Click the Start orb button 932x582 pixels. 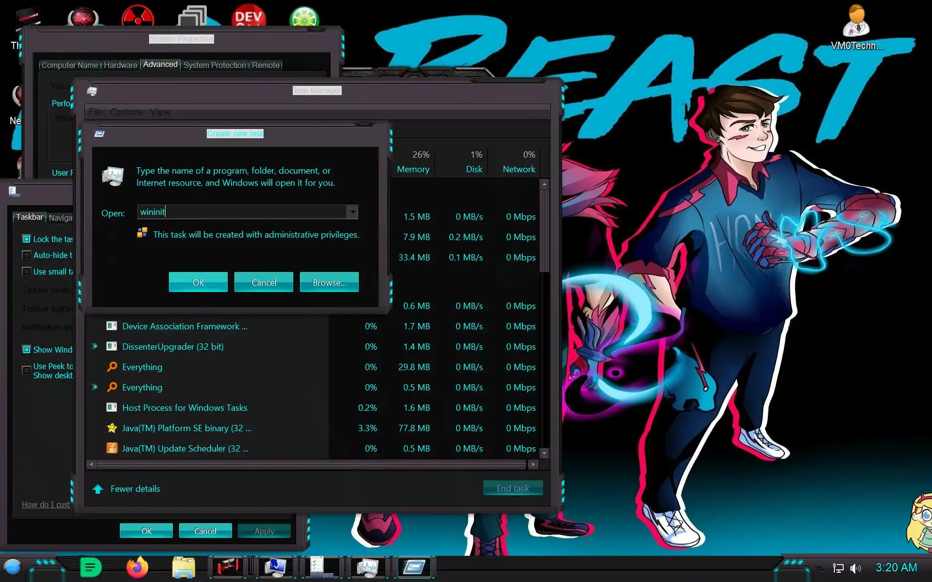point(13,567)
